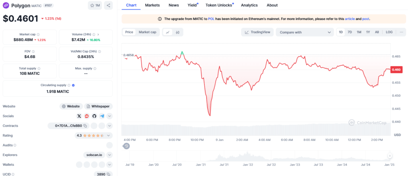Open the X (Twitter) social link
This screenshot has height=176, width=408.
tap(79, 116)
